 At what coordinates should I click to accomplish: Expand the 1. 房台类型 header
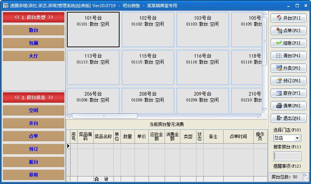tap(34, 17)
